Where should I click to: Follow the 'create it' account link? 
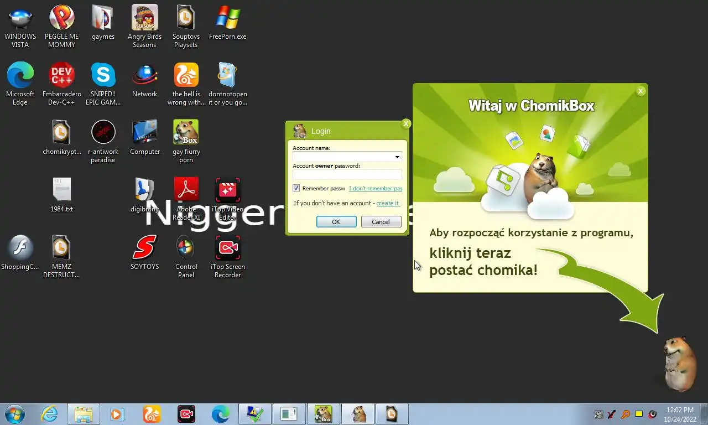(388, 203)
